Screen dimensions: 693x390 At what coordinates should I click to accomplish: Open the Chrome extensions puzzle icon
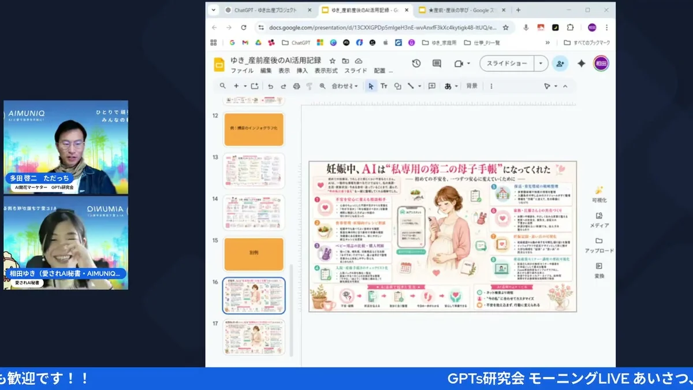tap(571, 27)
